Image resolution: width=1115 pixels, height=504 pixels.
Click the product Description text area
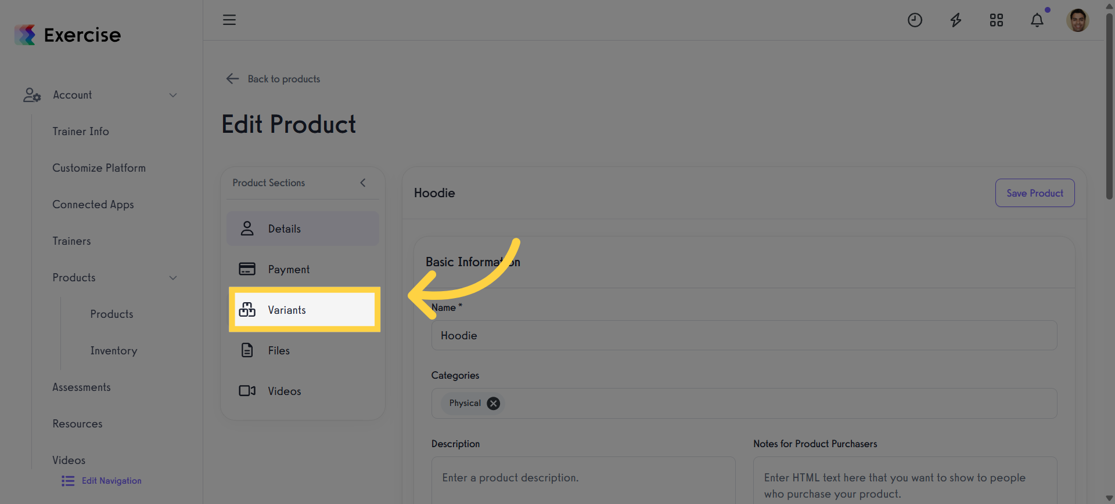coord(583,480)
